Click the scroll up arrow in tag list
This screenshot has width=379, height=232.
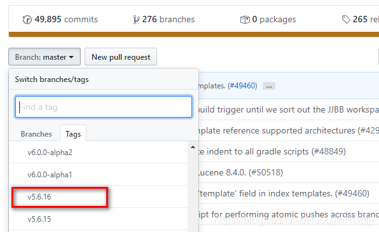(x=193, y=147)
